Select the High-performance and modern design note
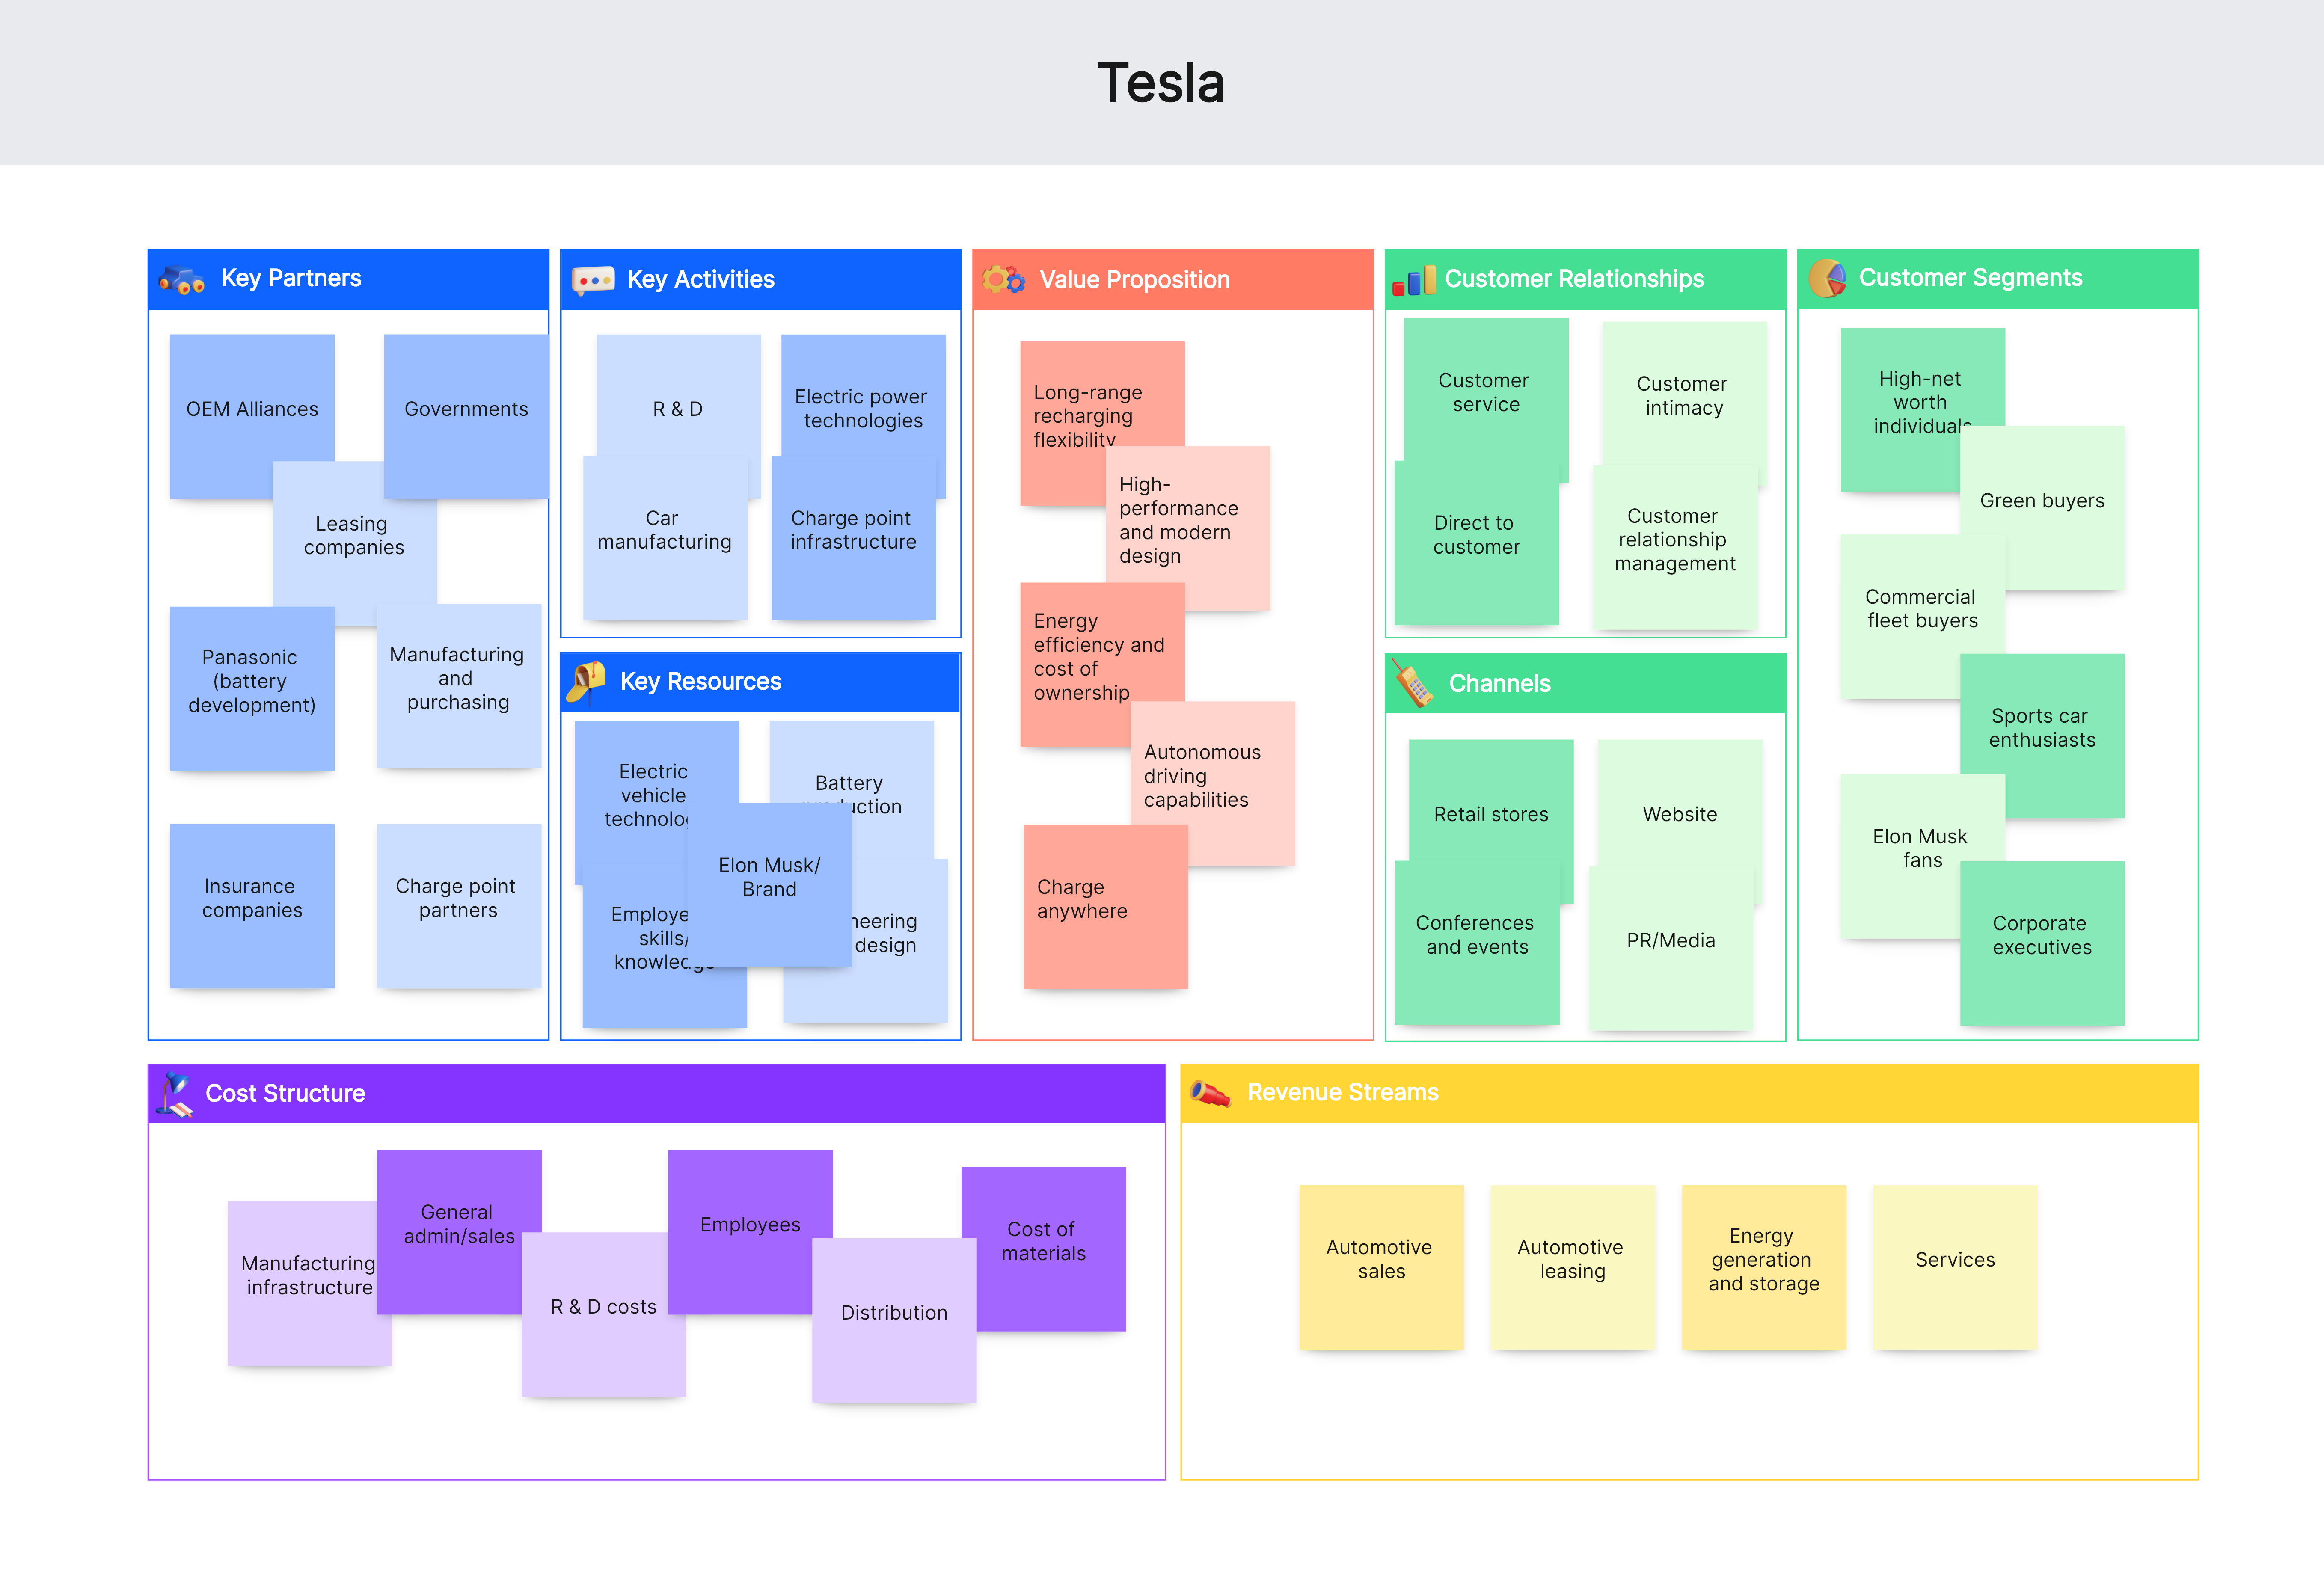 [x=1188, y=528]
